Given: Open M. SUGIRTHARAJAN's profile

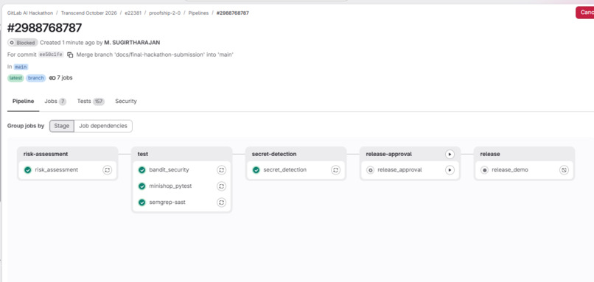Looking at the screenshot, I should (x=132, y=43).
